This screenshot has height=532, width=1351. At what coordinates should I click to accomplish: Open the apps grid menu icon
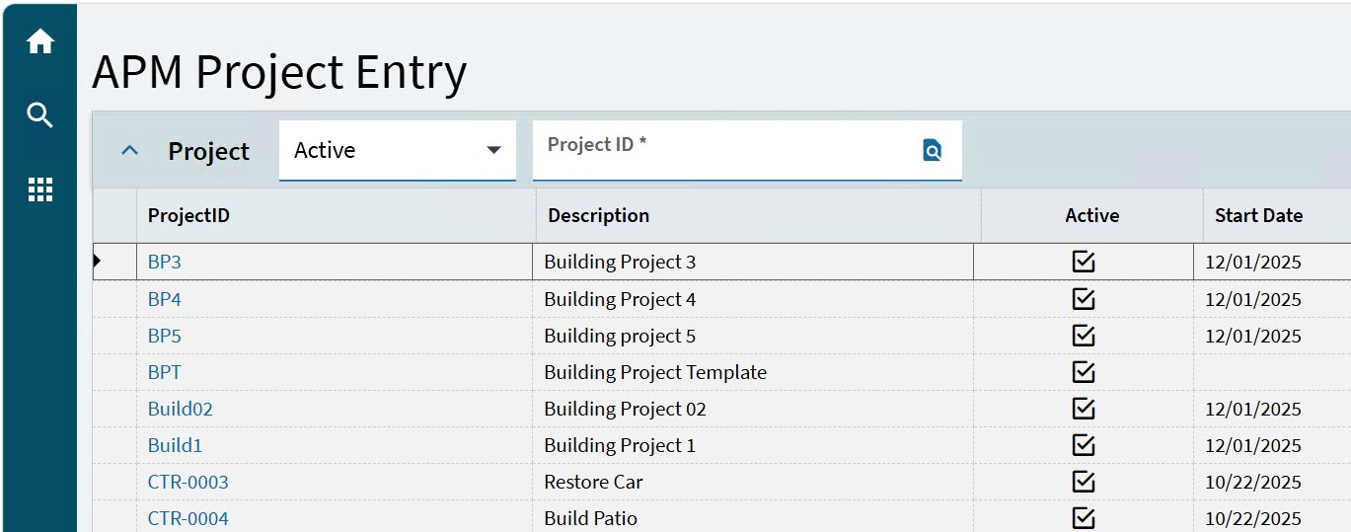(40, 190)
